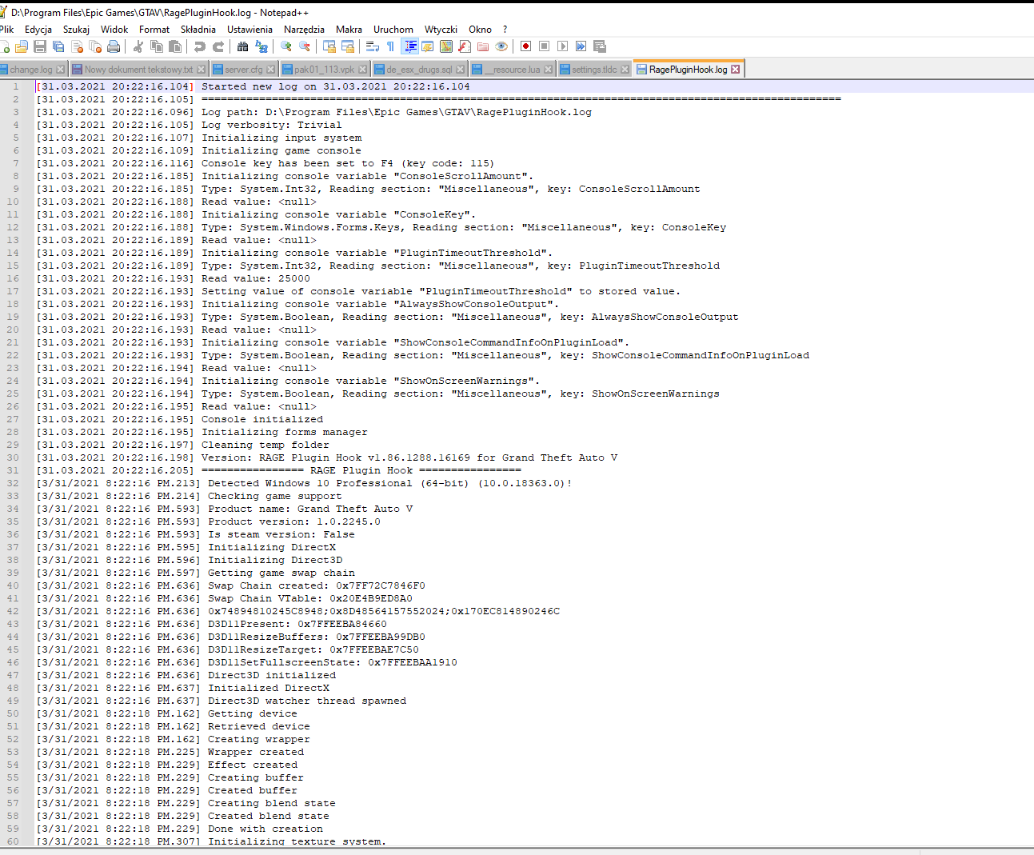Redo the last undone action
Screen dimensions: 1034x855
click(218, 46)
